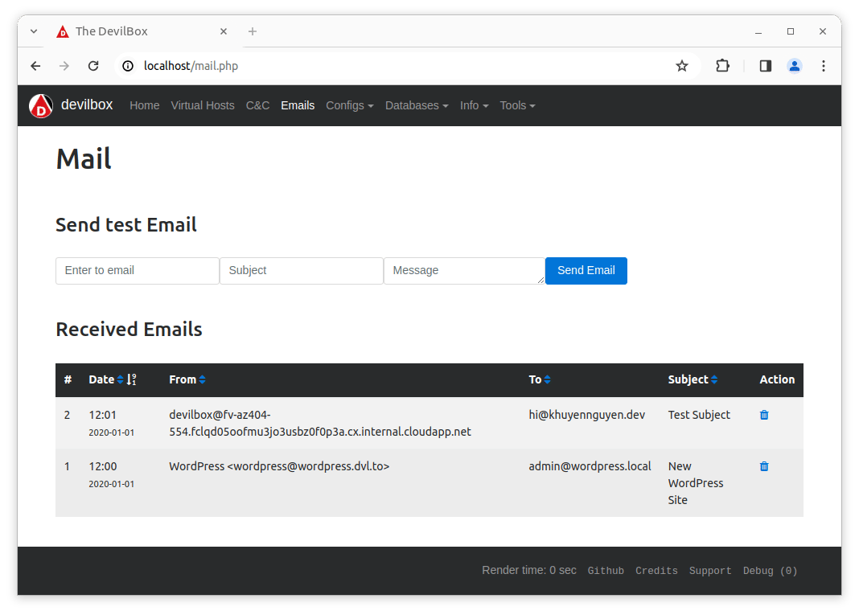Image resolution: width=859 pixels, height=615 pixels.
Task: Click the devilbox logo icon
Action: (41, 106)
